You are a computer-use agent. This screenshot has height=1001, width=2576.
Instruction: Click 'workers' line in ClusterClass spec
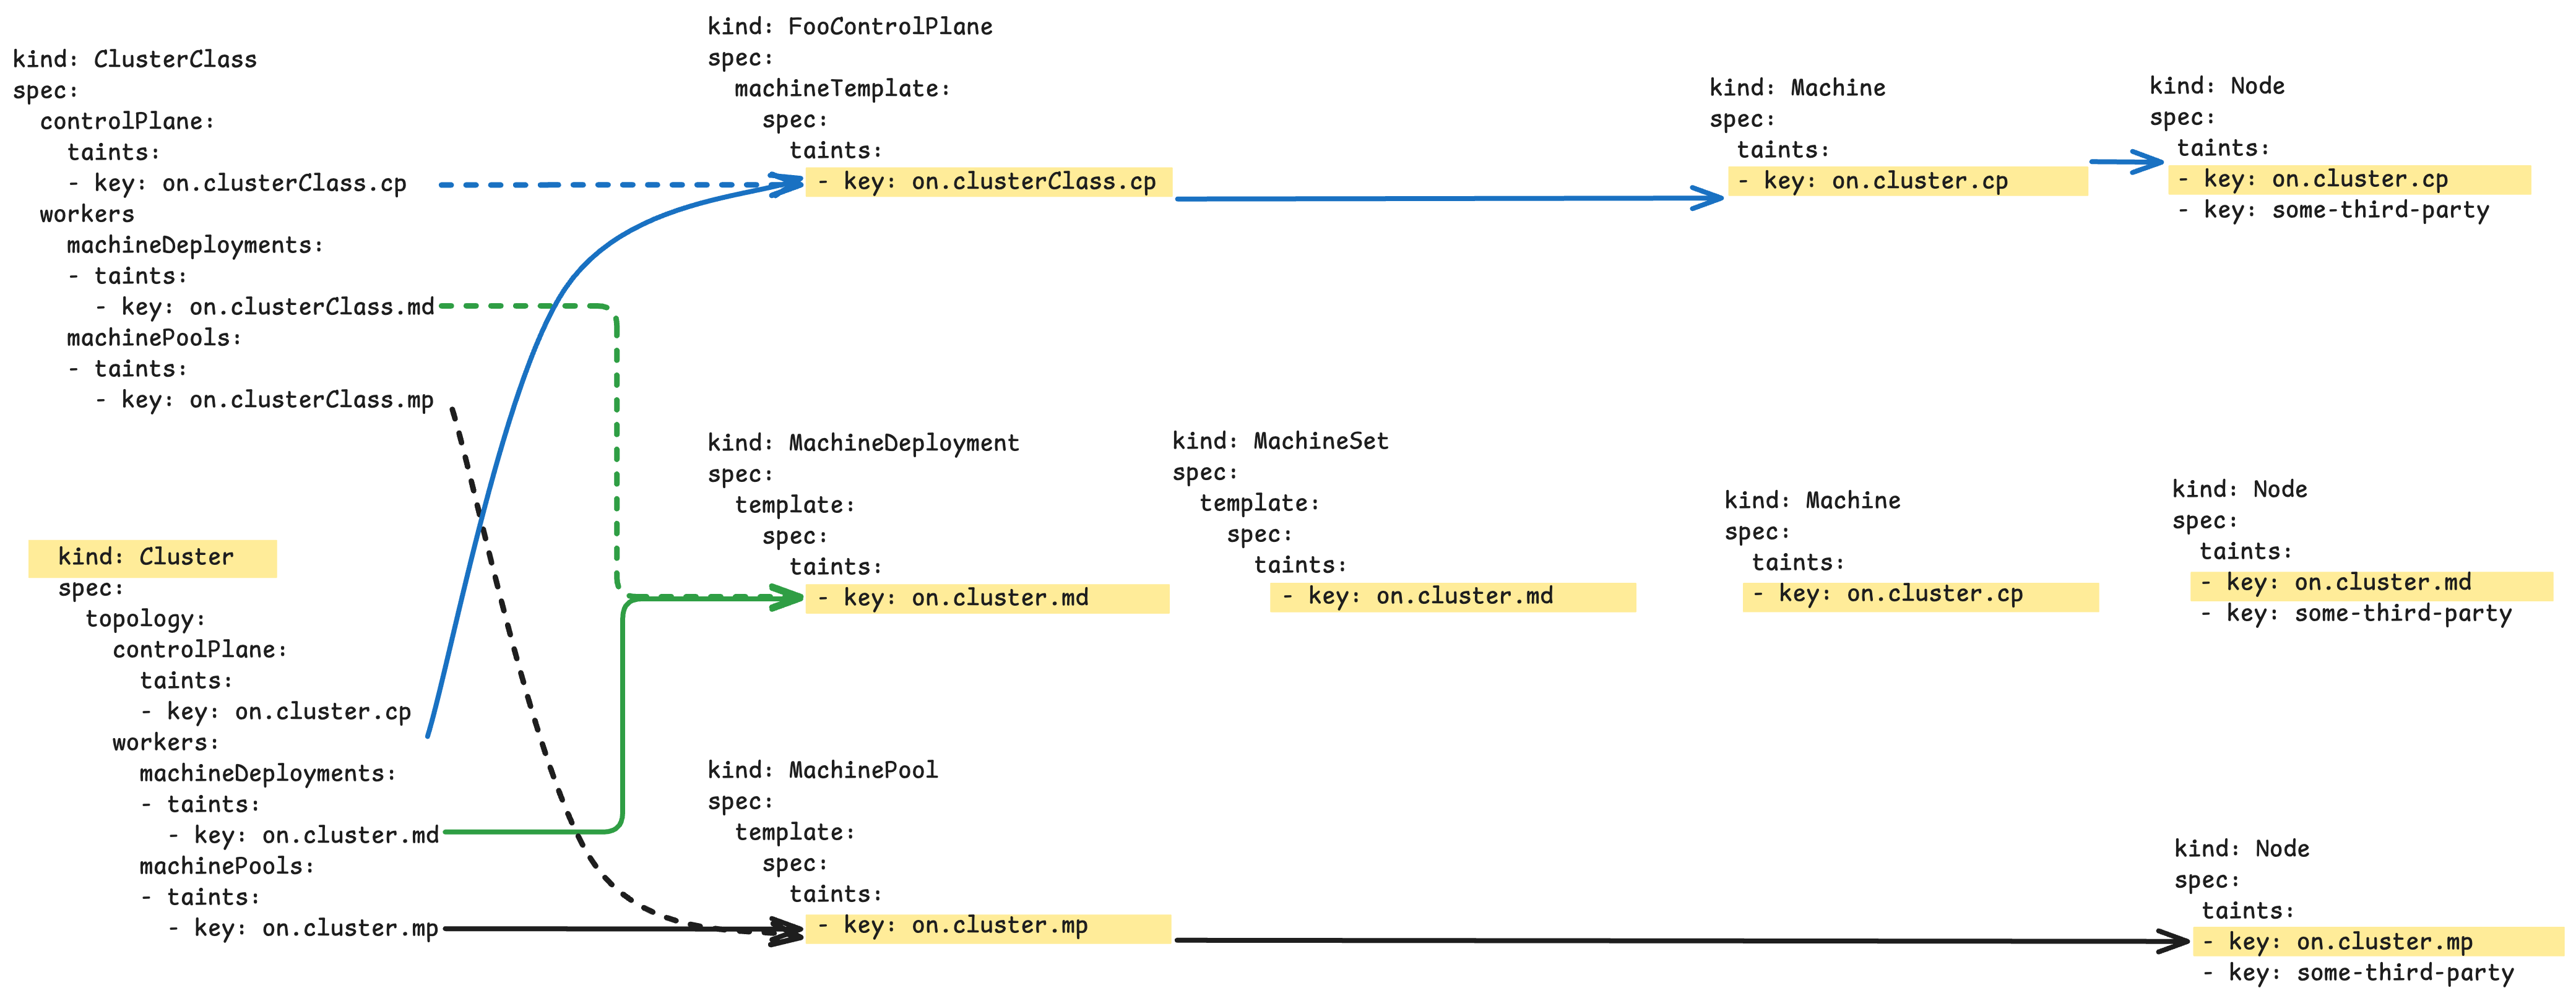86,215
